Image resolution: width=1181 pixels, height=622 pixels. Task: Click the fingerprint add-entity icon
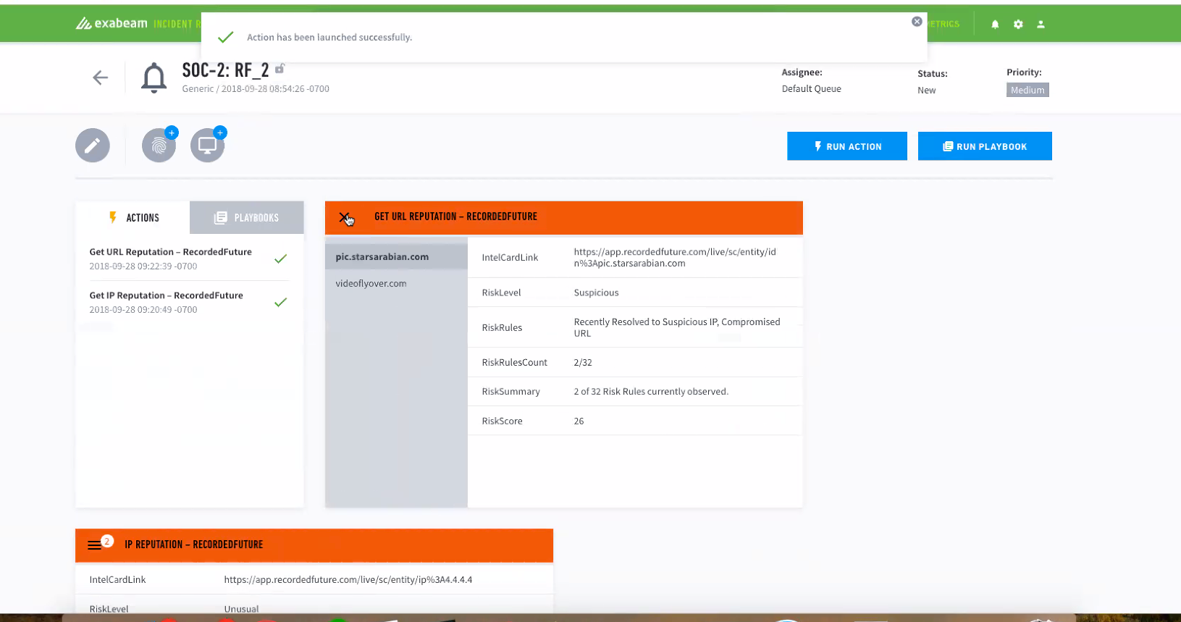[159, 146]
